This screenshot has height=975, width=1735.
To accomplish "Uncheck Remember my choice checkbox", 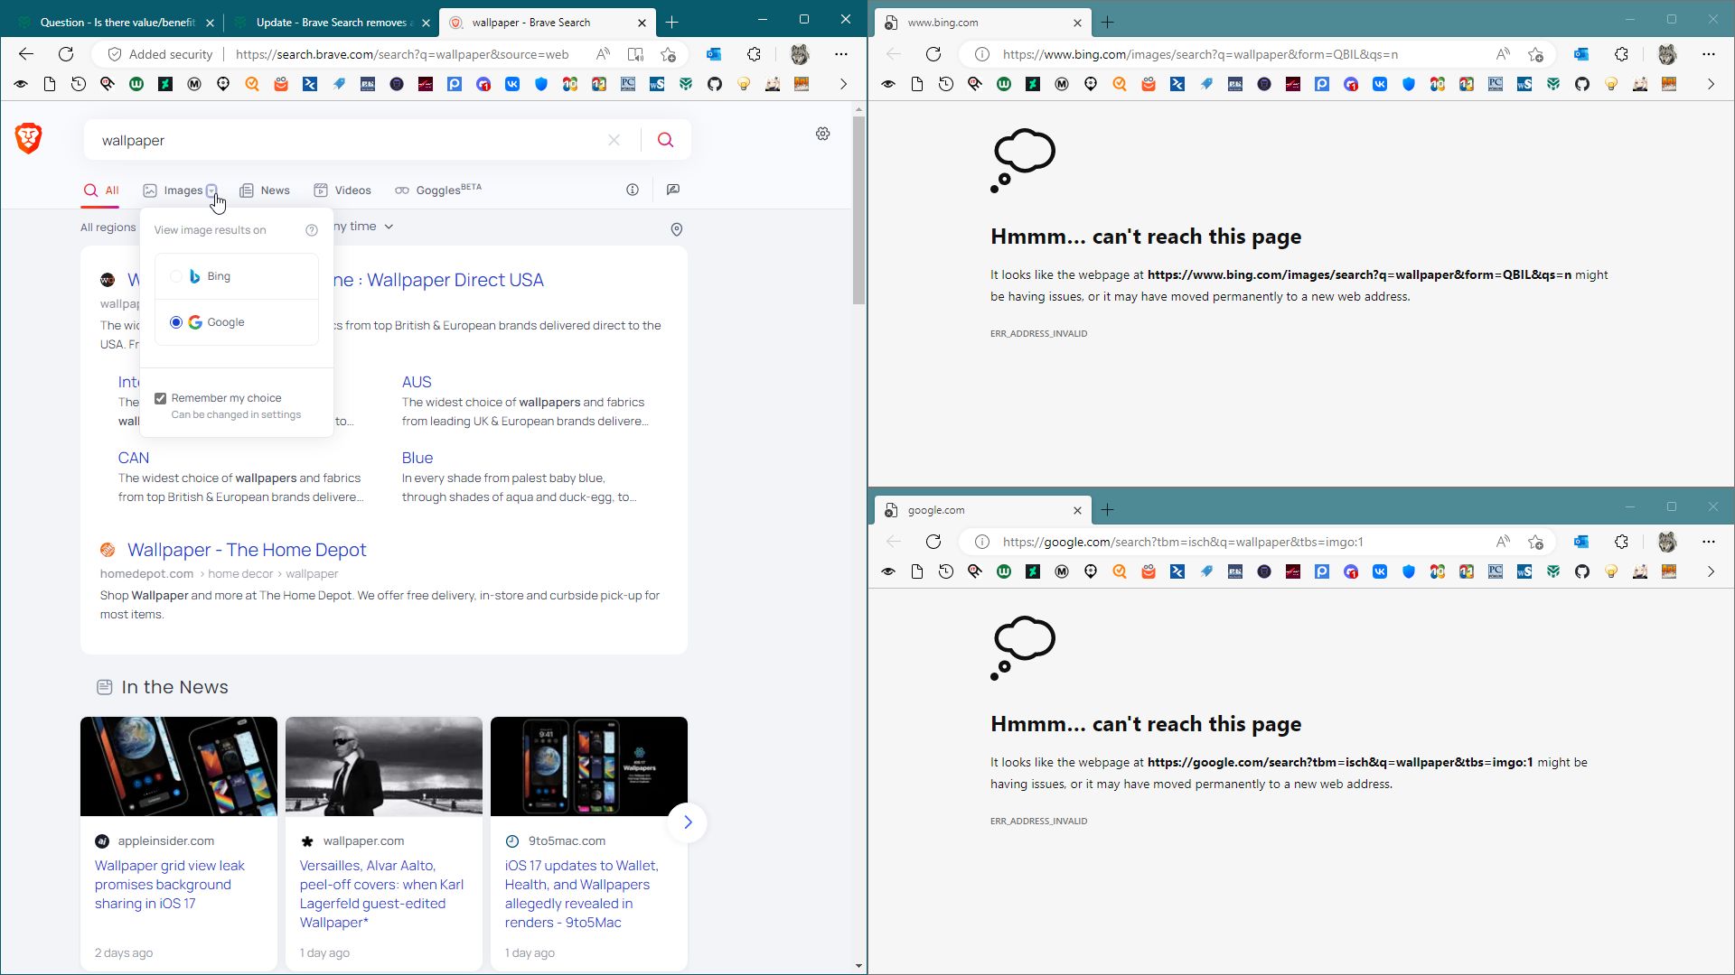I will [161, 398].
